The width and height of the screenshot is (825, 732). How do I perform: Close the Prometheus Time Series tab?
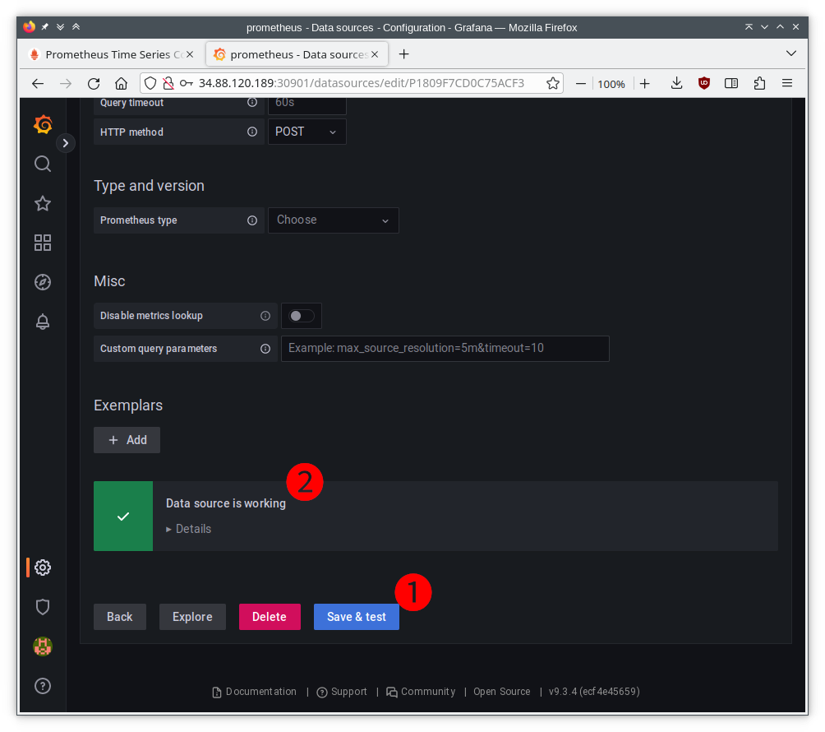pyautogui.click(x=190, y=54)
